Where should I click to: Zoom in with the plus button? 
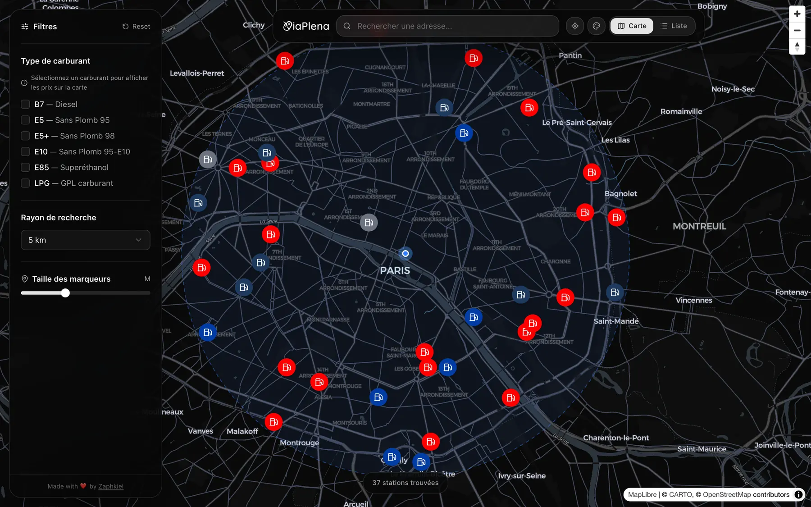click(x=797, y=14)
